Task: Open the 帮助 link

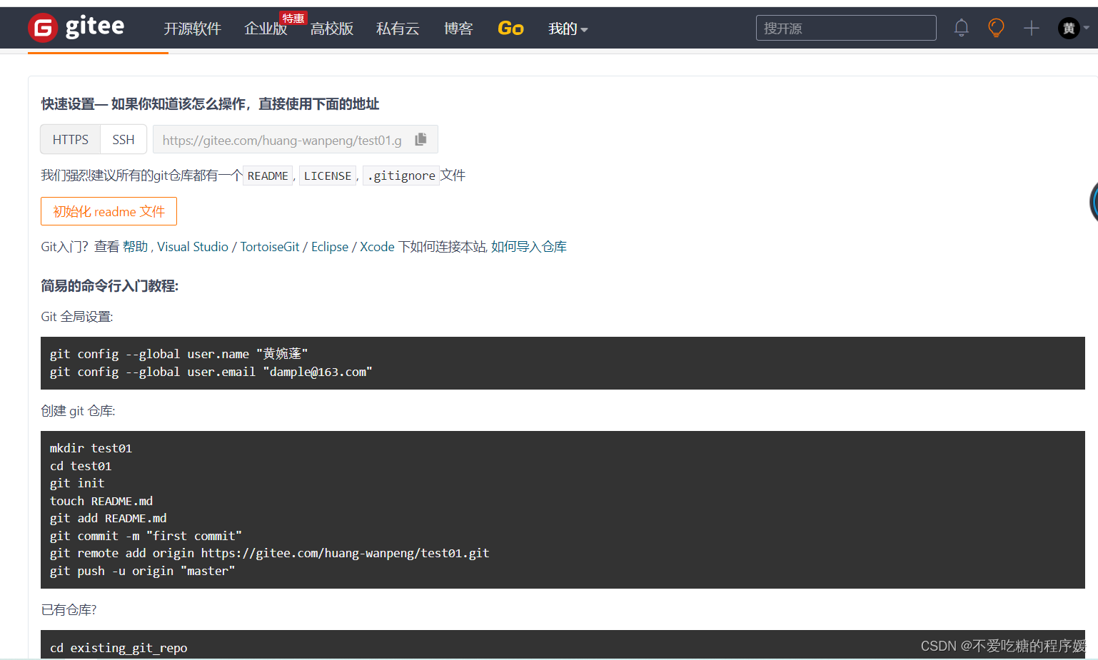Action: (x=135, y=247)
